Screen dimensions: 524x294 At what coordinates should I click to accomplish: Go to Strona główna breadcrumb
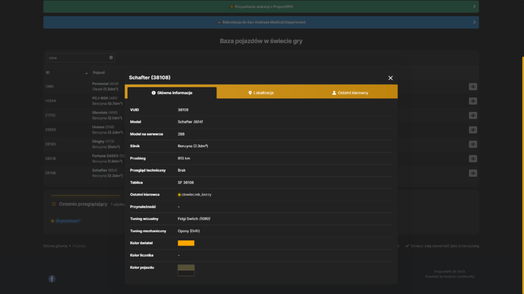pos(55,246)
